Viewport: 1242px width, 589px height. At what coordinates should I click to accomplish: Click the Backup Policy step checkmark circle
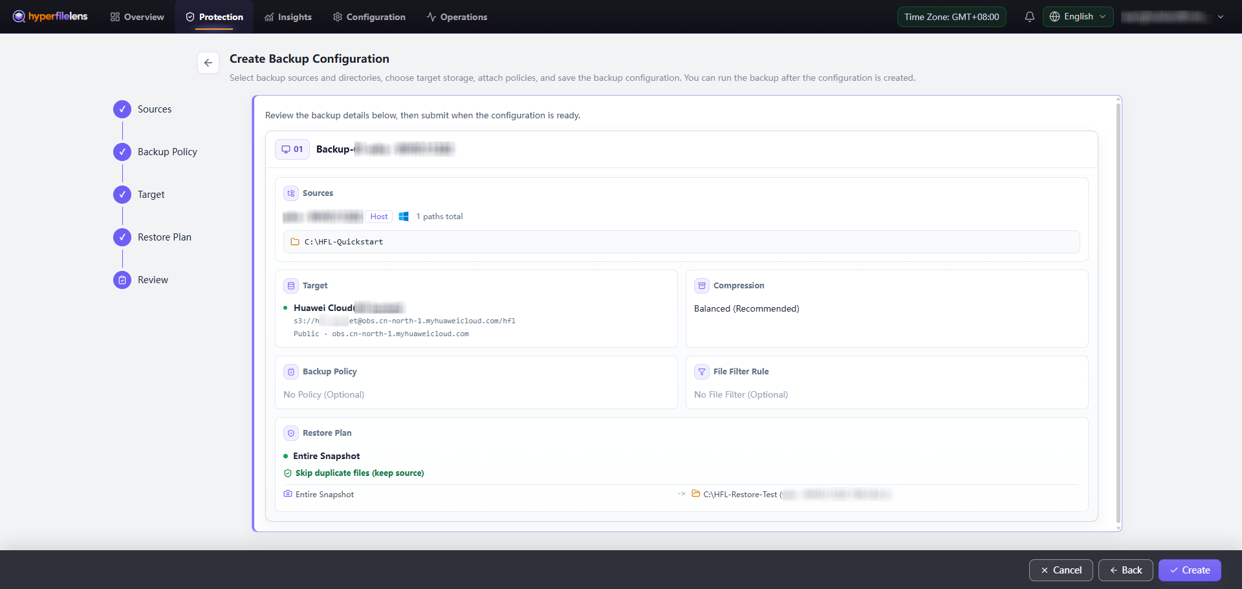(x=122, y=152)
